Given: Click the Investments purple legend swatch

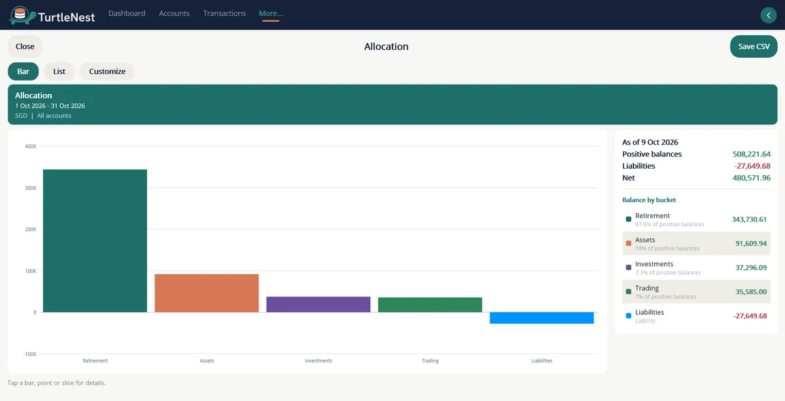Looking at the screenshot, I should [x=629, y=268].
